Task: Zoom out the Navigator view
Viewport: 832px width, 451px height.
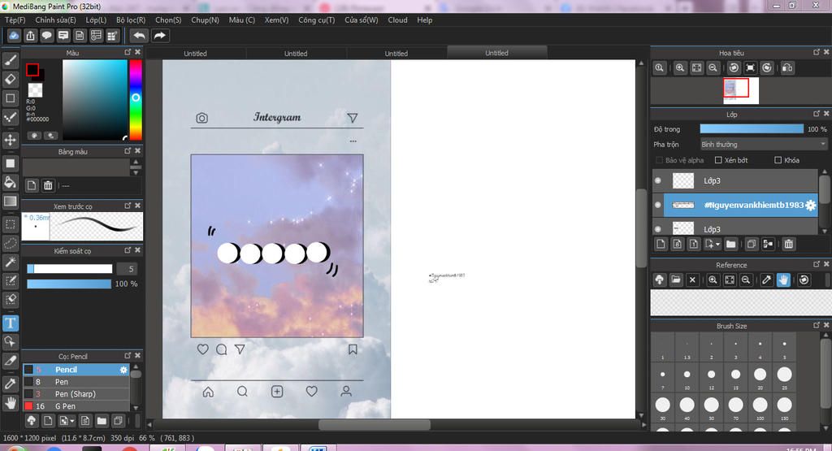Action: pyautogui.click(x=713, y=67)
